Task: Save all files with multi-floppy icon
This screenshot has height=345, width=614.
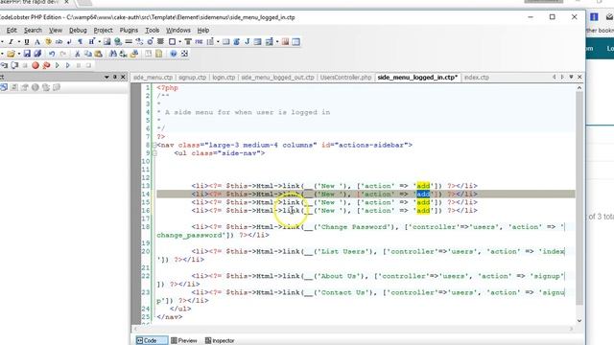Action: pos(37,54)
